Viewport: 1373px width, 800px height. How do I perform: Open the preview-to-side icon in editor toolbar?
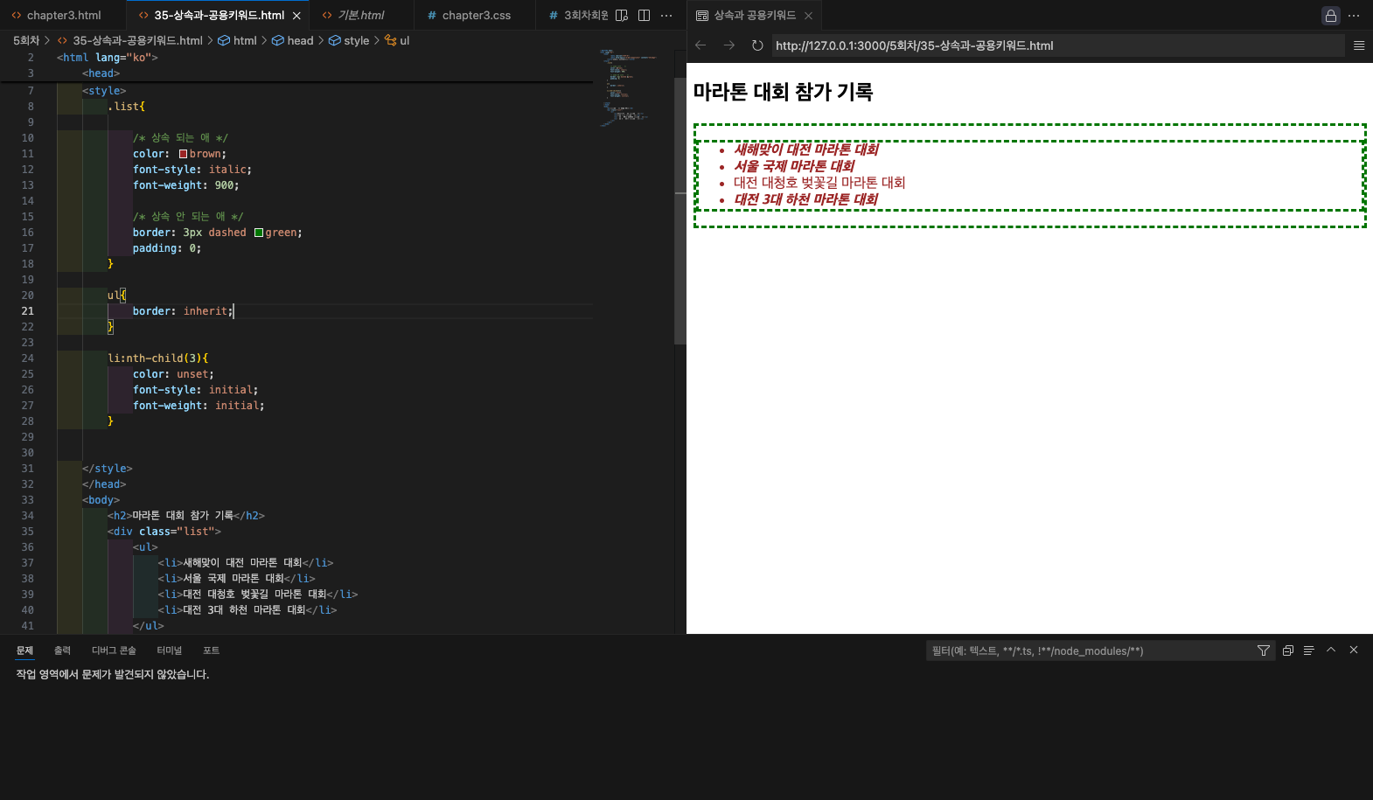coord(622,15)
